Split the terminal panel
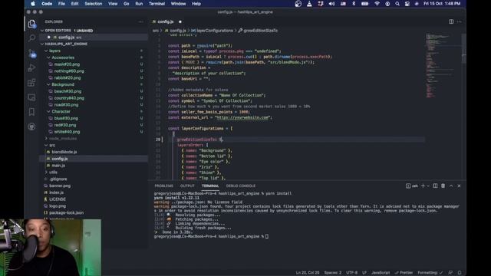Image resolution: width=491 pixels, height=276 pixels. coord(435,186)
